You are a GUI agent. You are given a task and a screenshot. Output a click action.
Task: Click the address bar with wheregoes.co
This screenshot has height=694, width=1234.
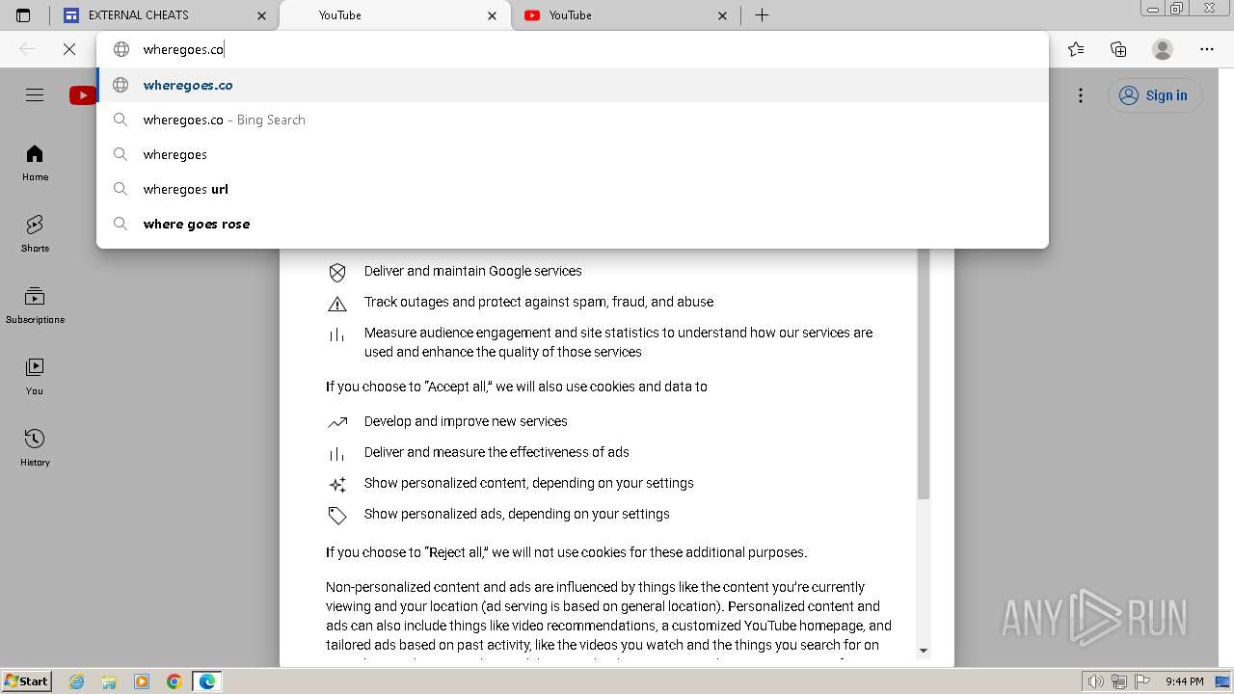pos(573,49)
